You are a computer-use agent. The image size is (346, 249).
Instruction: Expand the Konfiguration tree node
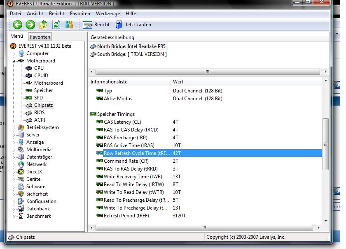[x=14, y=202]
